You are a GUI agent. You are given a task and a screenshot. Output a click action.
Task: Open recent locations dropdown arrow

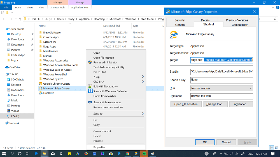tap(16, 19)
